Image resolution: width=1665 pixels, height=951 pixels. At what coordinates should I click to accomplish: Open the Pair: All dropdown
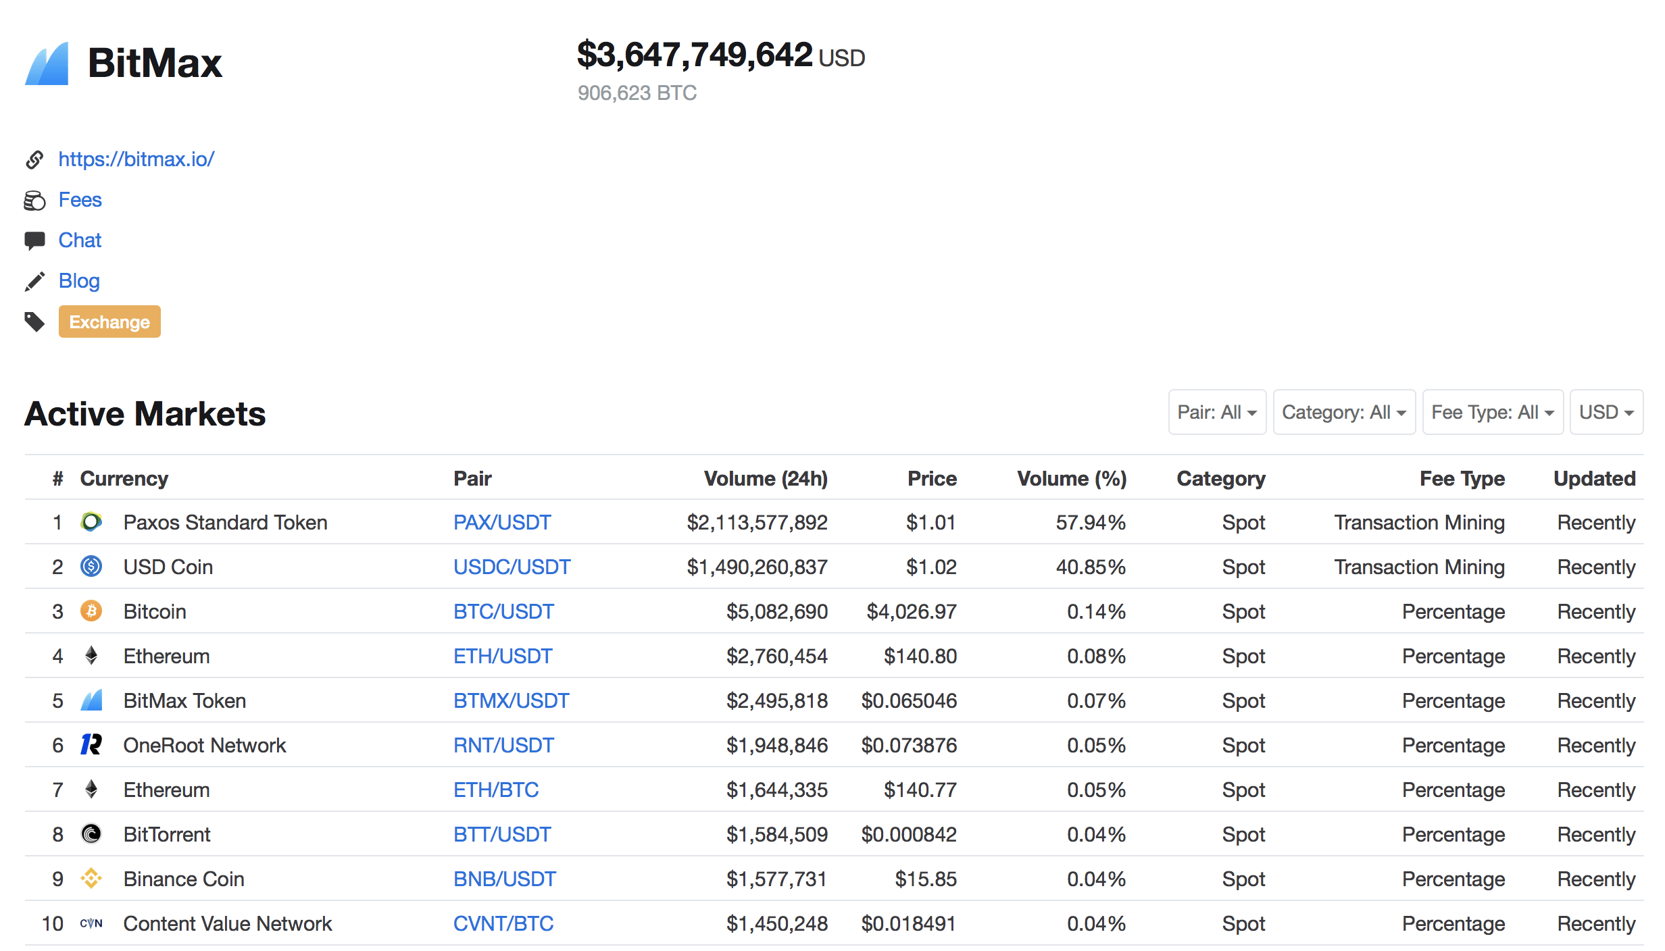[1217, 412]
